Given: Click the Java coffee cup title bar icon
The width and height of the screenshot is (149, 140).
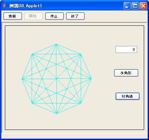Looking at the screenshot, I should coord(5,6).
